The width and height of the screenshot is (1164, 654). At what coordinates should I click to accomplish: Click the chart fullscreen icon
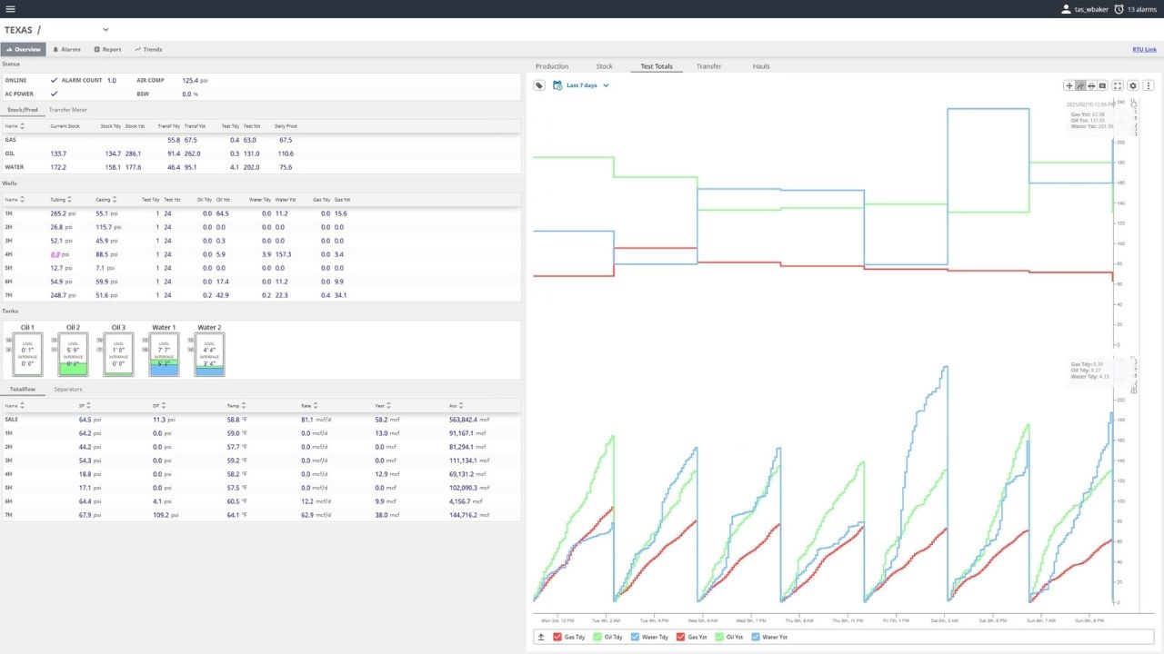click(1118, 85)
